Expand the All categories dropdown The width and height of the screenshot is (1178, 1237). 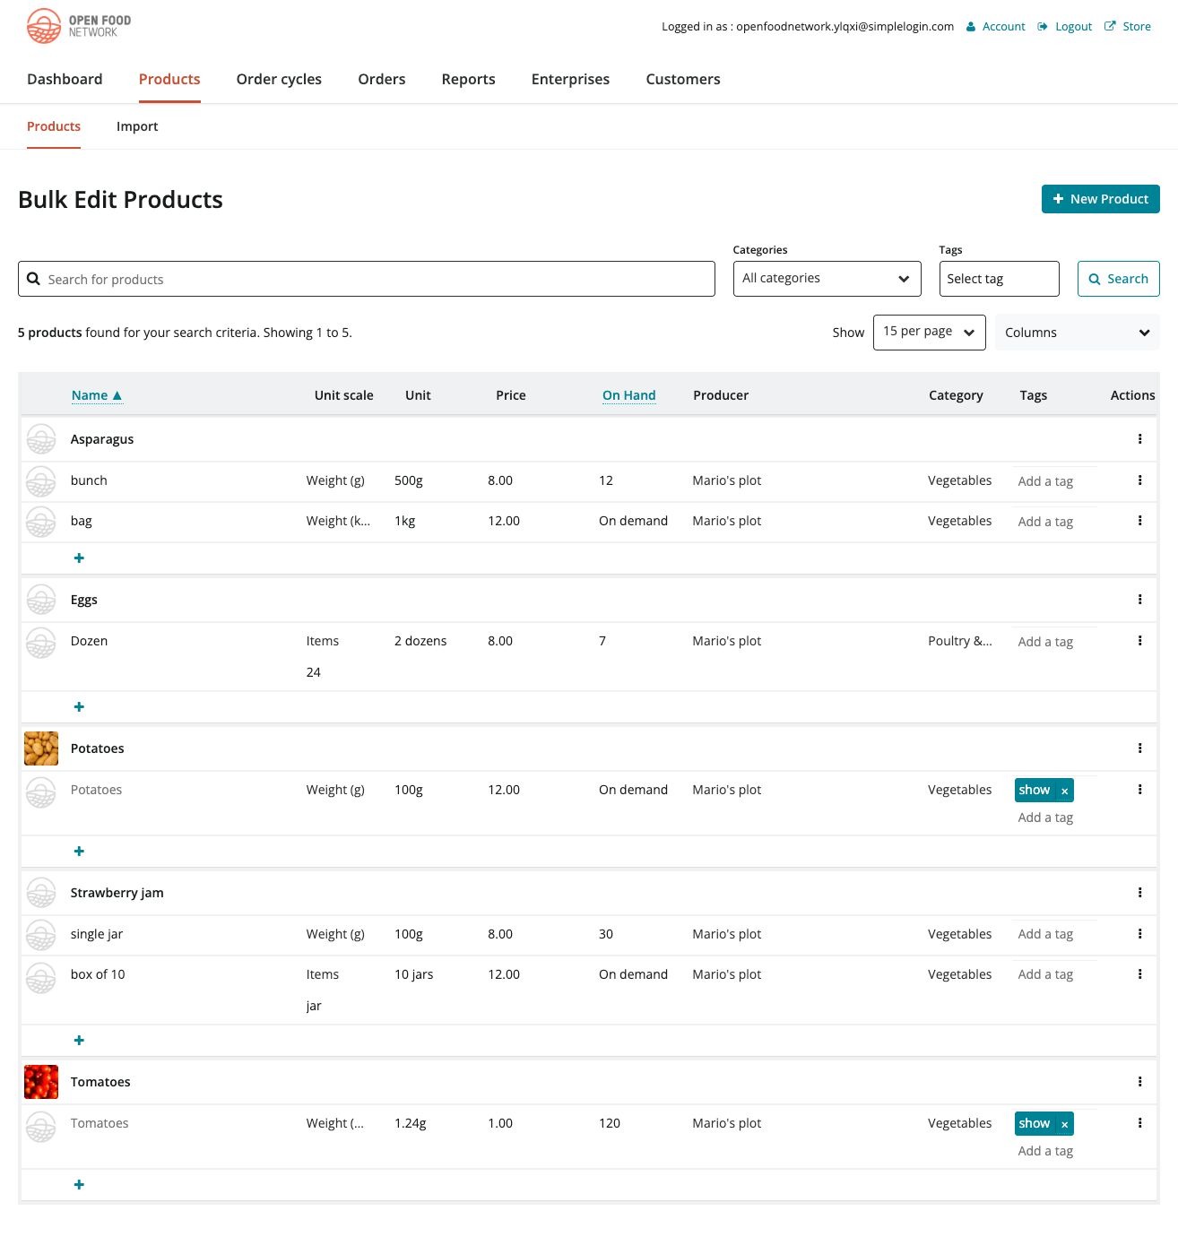[826, 279]
